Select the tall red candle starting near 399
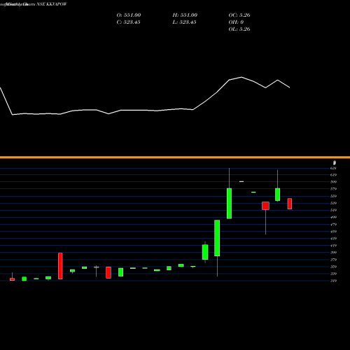 [x=60, y=266]
